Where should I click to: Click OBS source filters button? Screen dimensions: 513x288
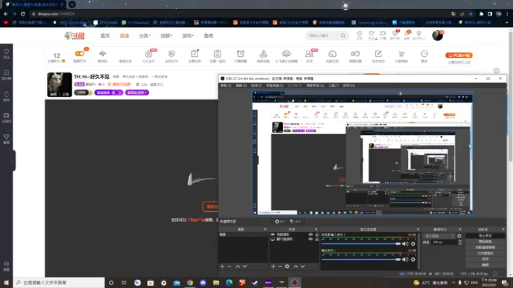296,221
